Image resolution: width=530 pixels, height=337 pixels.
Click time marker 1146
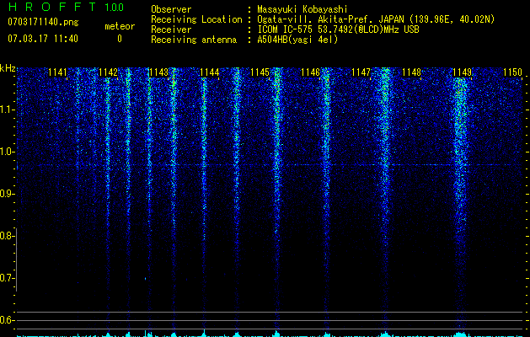click(310, 72)
